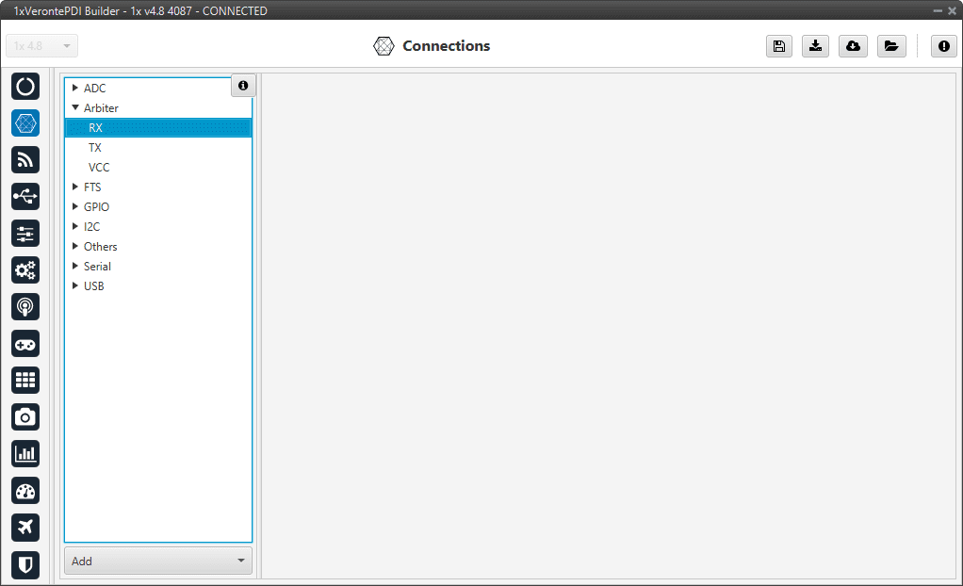This screenshot has height=586, width=963.
Task: Open the camera sidebar icon
Action: click(x=25, y=417)
